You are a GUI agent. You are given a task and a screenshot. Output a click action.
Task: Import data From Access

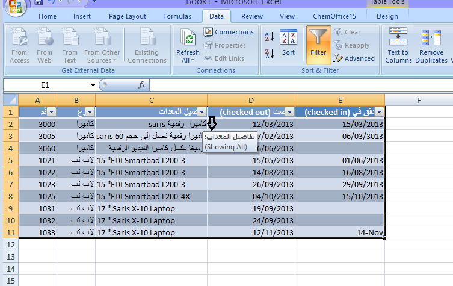19,45
